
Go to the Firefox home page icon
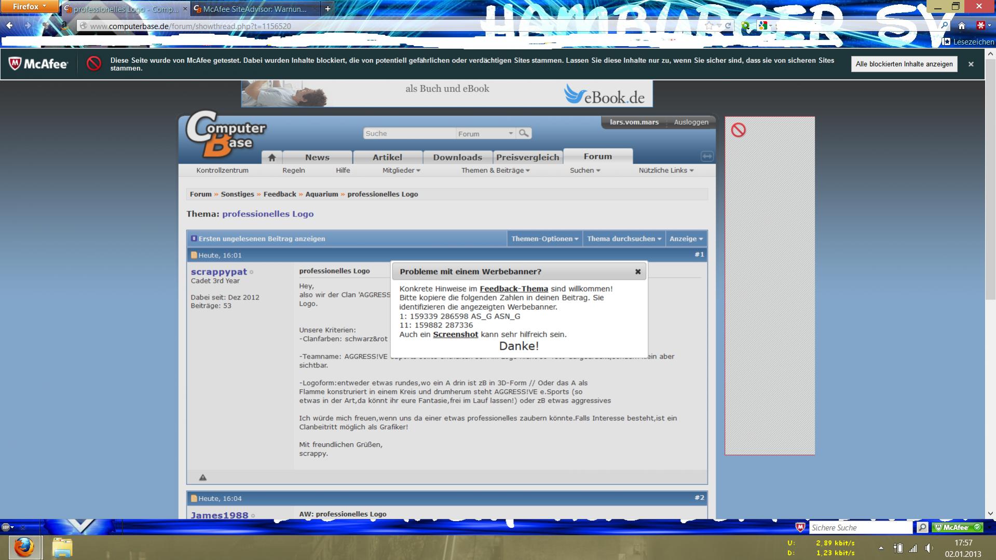962,25
